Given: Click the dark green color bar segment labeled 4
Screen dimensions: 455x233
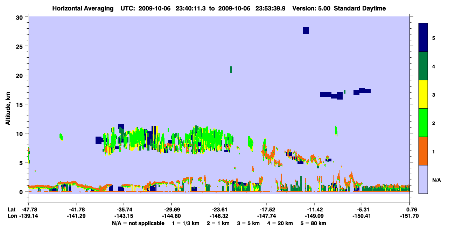Looking at the screenshot, I should (x=423, y=66).
